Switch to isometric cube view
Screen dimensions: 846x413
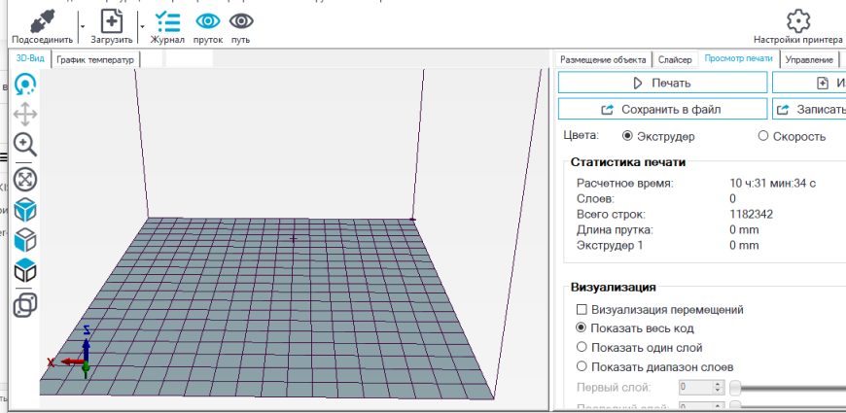point(25,210)
